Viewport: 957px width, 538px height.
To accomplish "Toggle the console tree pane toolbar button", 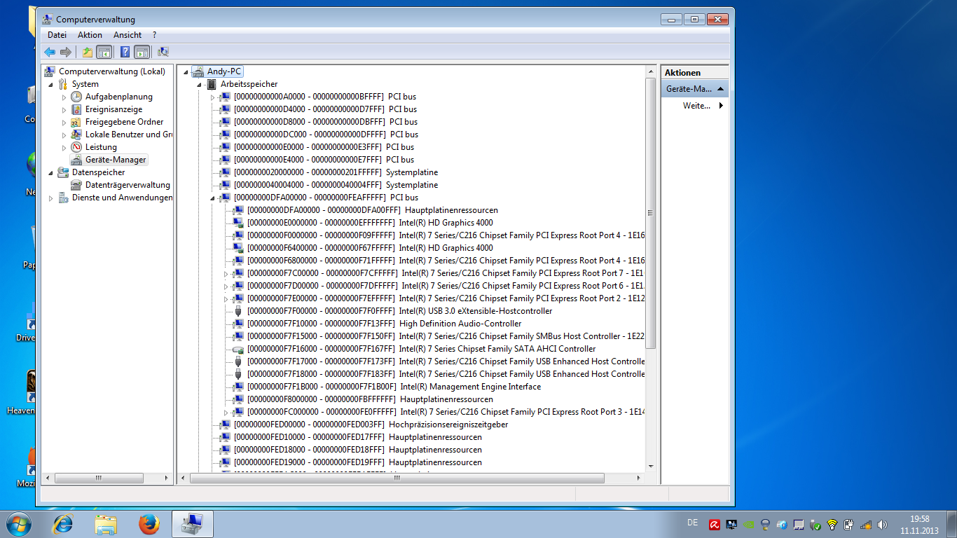I will (x=104, y=52).
